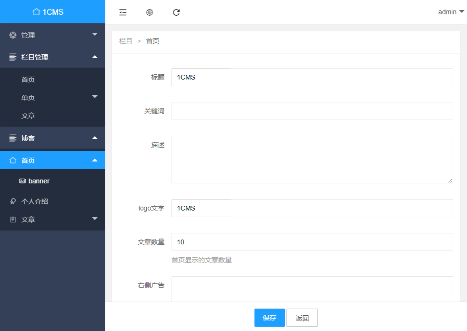Click the 栏目 breadcrumb link
The image size is (467, 331).
(x=125, y=41)
